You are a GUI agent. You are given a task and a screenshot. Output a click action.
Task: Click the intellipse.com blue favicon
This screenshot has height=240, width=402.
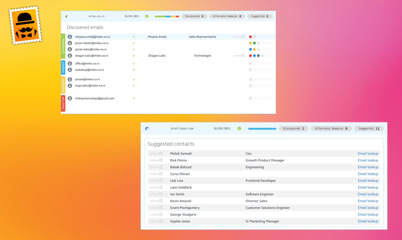click(147, 129)
